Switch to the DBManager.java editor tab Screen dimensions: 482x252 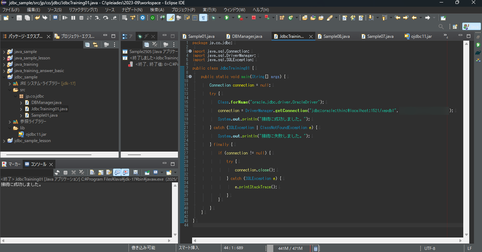[x=247, y=36]
